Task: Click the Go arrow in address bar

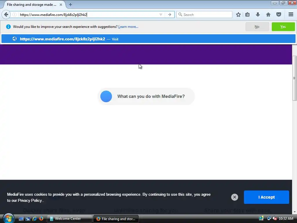Action: 169,15
